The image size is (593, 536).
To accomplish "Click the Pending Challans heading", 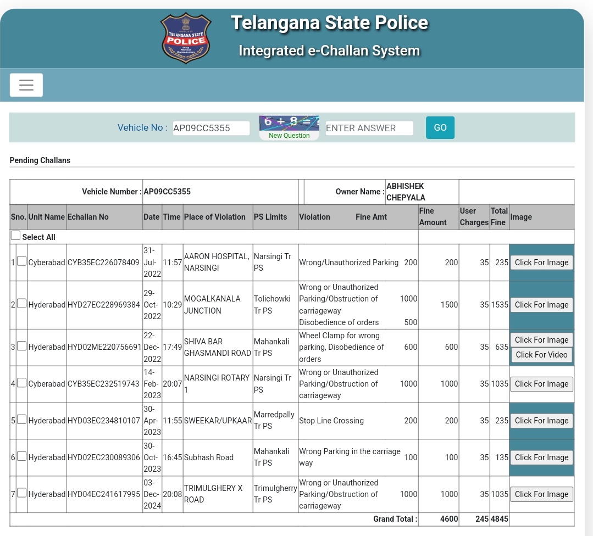I will point(40,160).
